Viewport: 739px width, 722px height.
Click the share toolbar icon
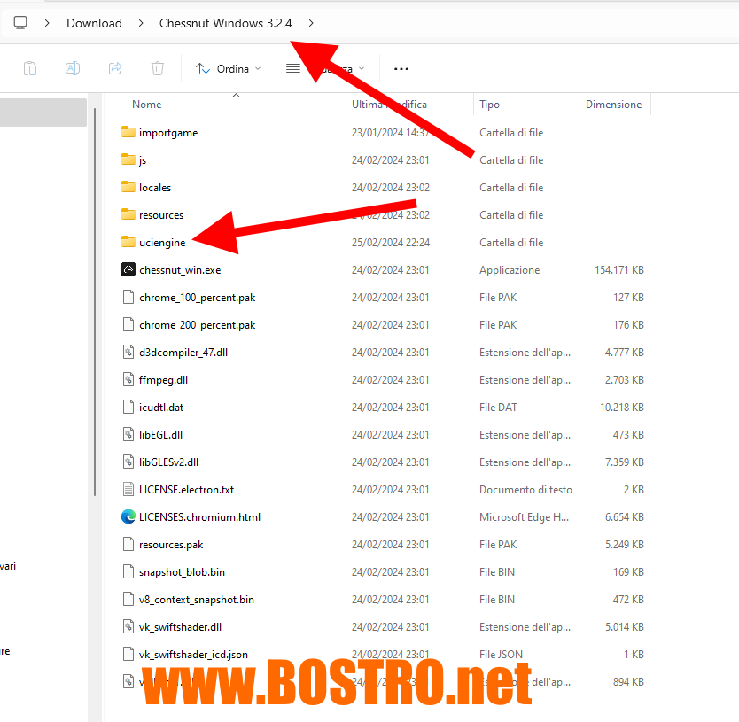click(115, 69)
